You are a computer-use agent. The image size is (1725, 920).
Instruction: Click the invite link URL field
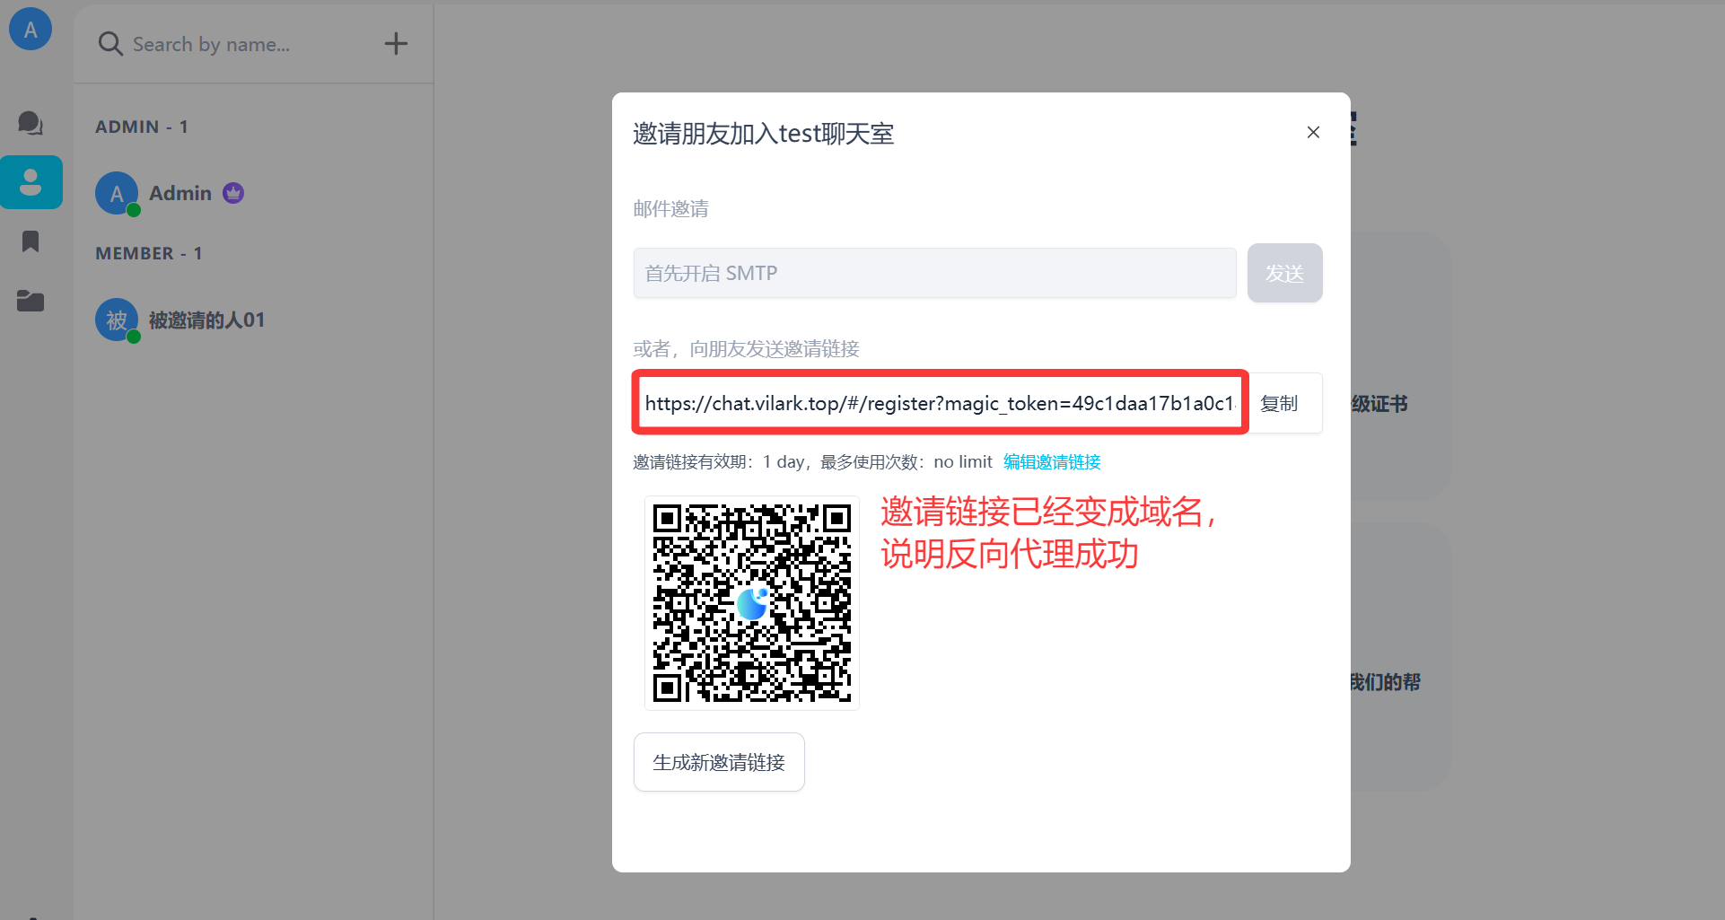point(939,404)
